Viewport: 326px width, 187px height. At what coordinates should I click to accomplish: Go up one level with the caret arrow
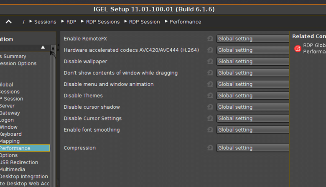(x=8, y=22)
